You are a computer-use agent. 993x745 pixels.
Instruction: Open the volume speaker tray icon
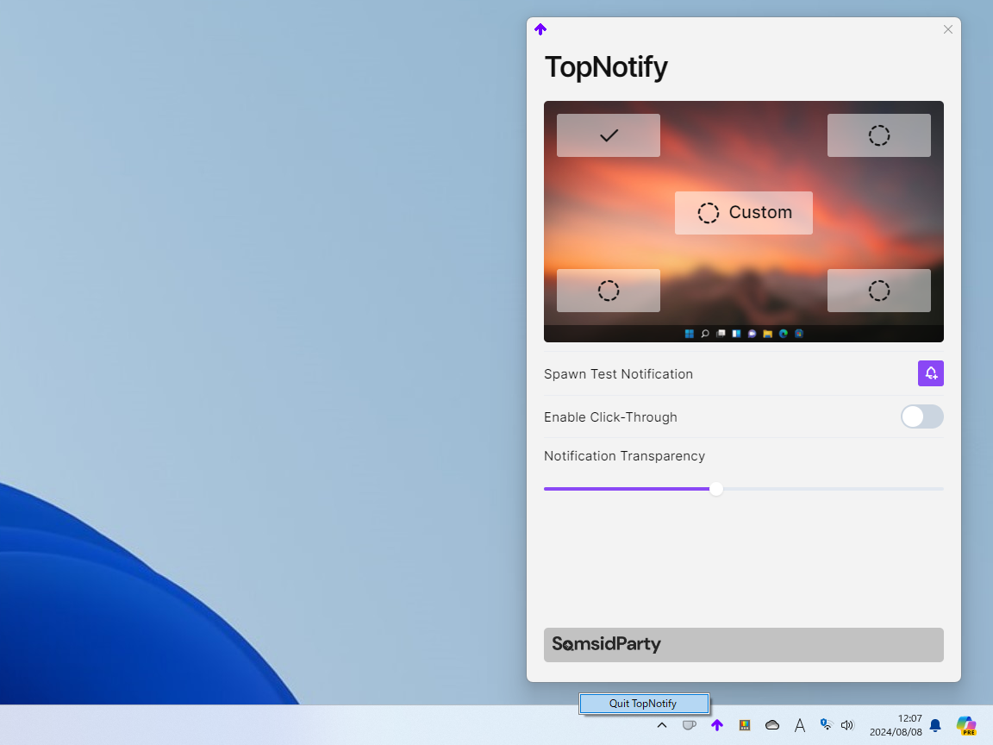tap(847, 724)
